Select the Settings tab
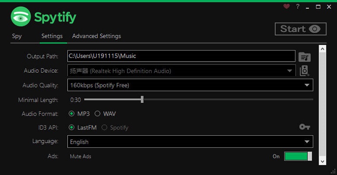 tap(52, 36)
